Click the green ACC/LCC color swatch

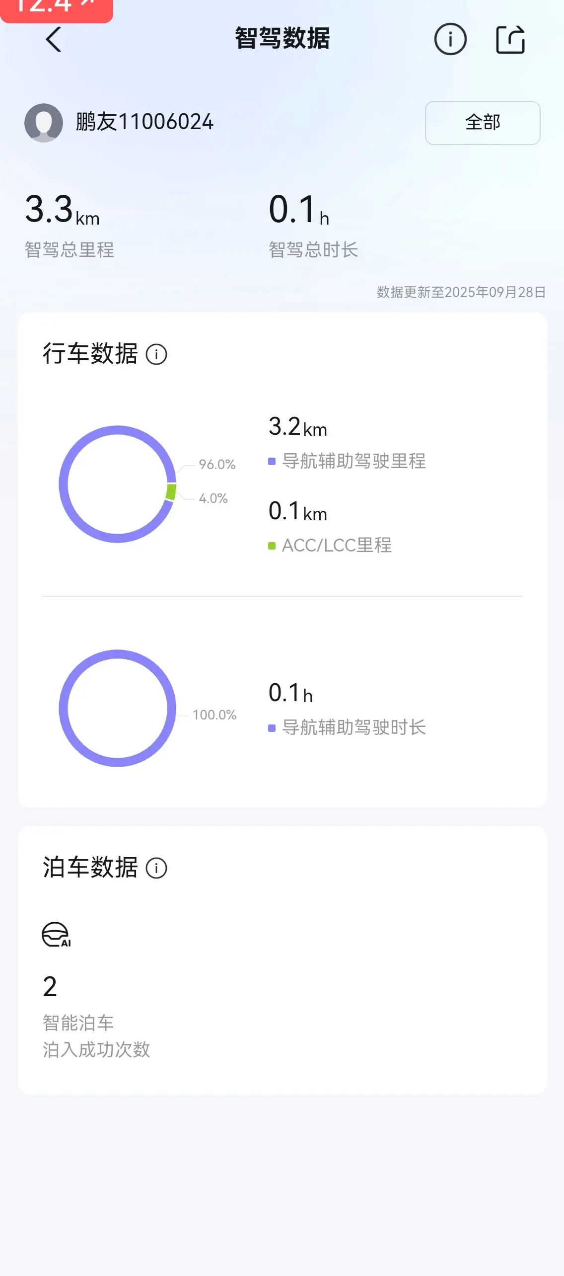(272, 546)
